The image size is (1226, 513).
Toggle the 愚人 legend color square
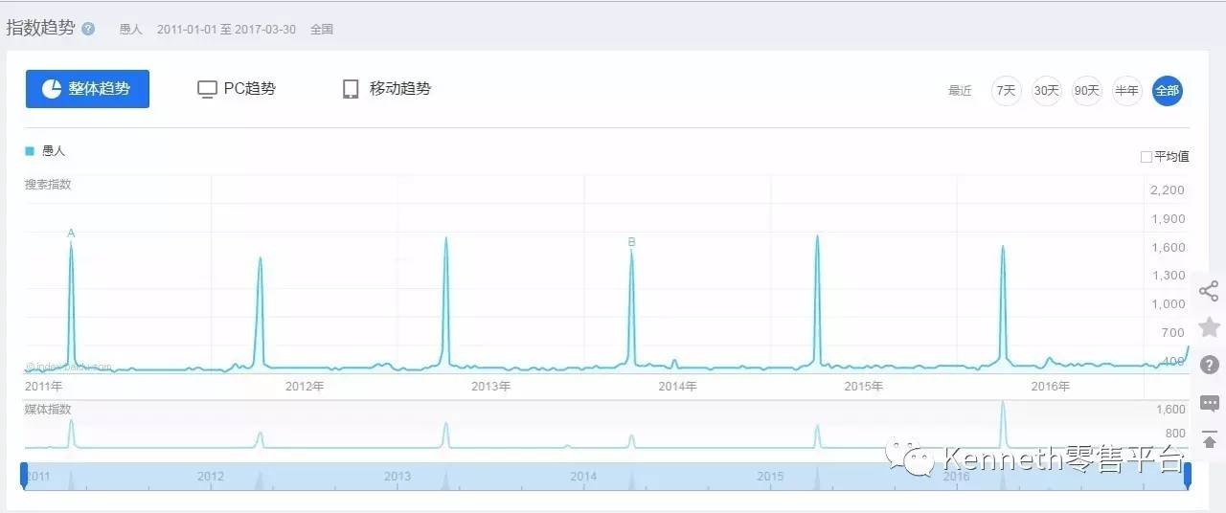coord(30,151)
